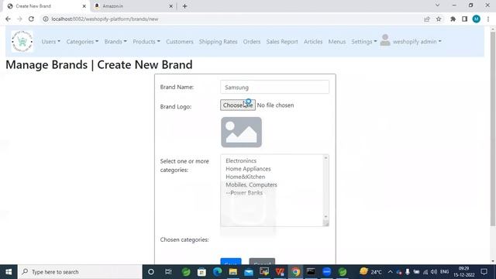Click the browser forward arrow
Viewport: 496px width, 279px height.
coord(19,19)
